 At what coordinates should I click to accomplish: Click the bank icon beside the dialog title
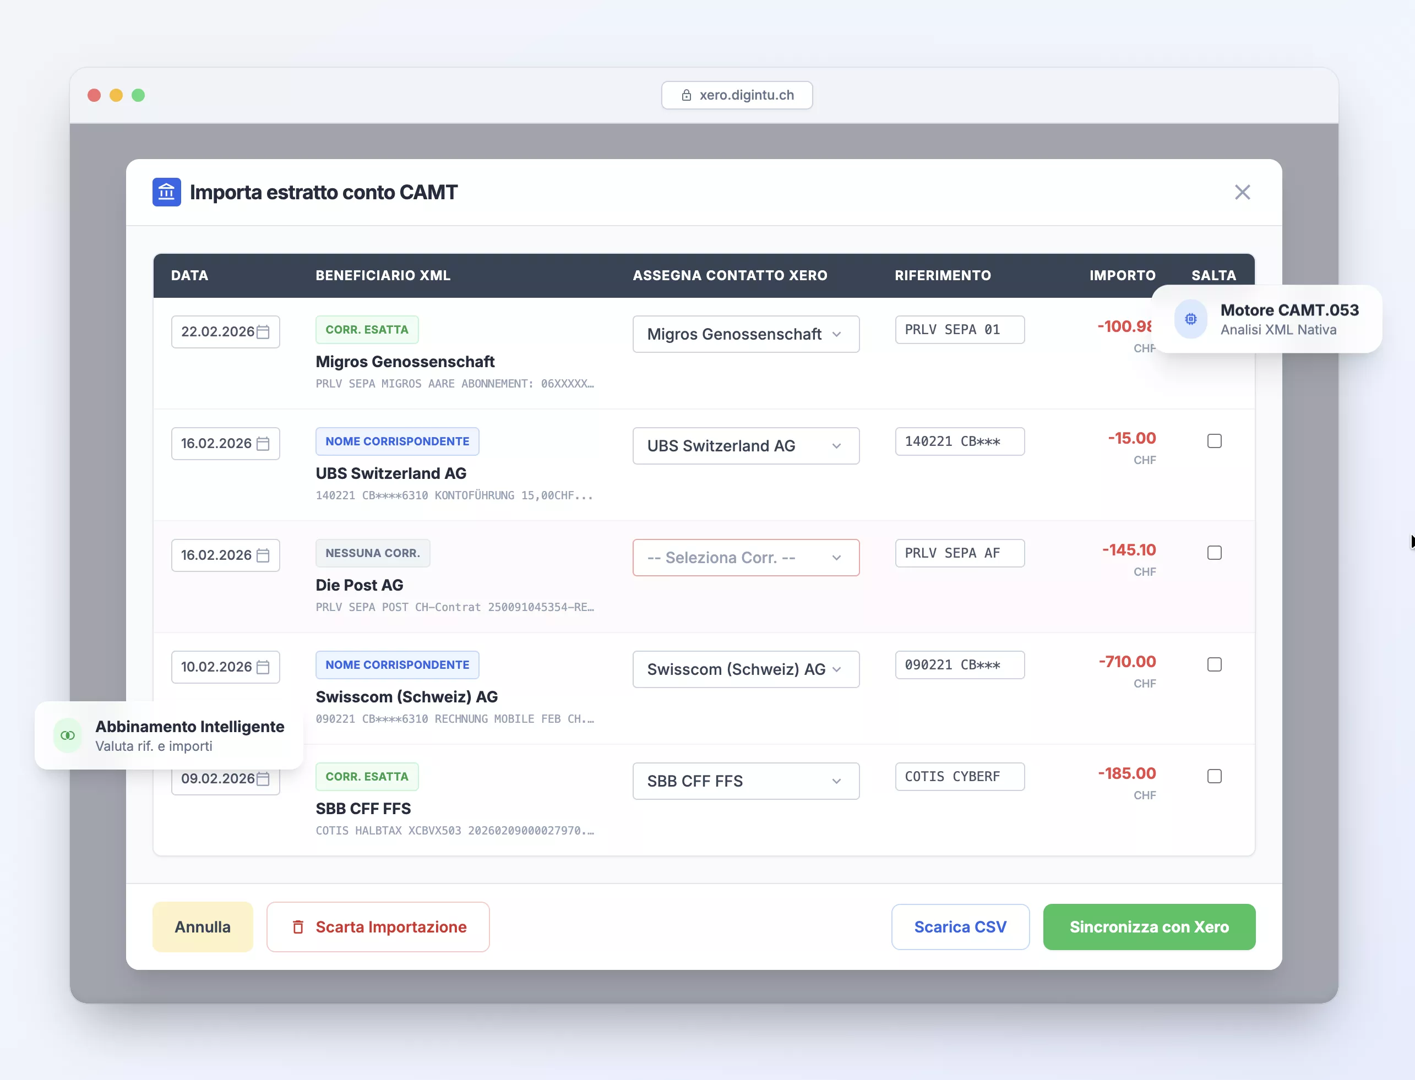166,192
